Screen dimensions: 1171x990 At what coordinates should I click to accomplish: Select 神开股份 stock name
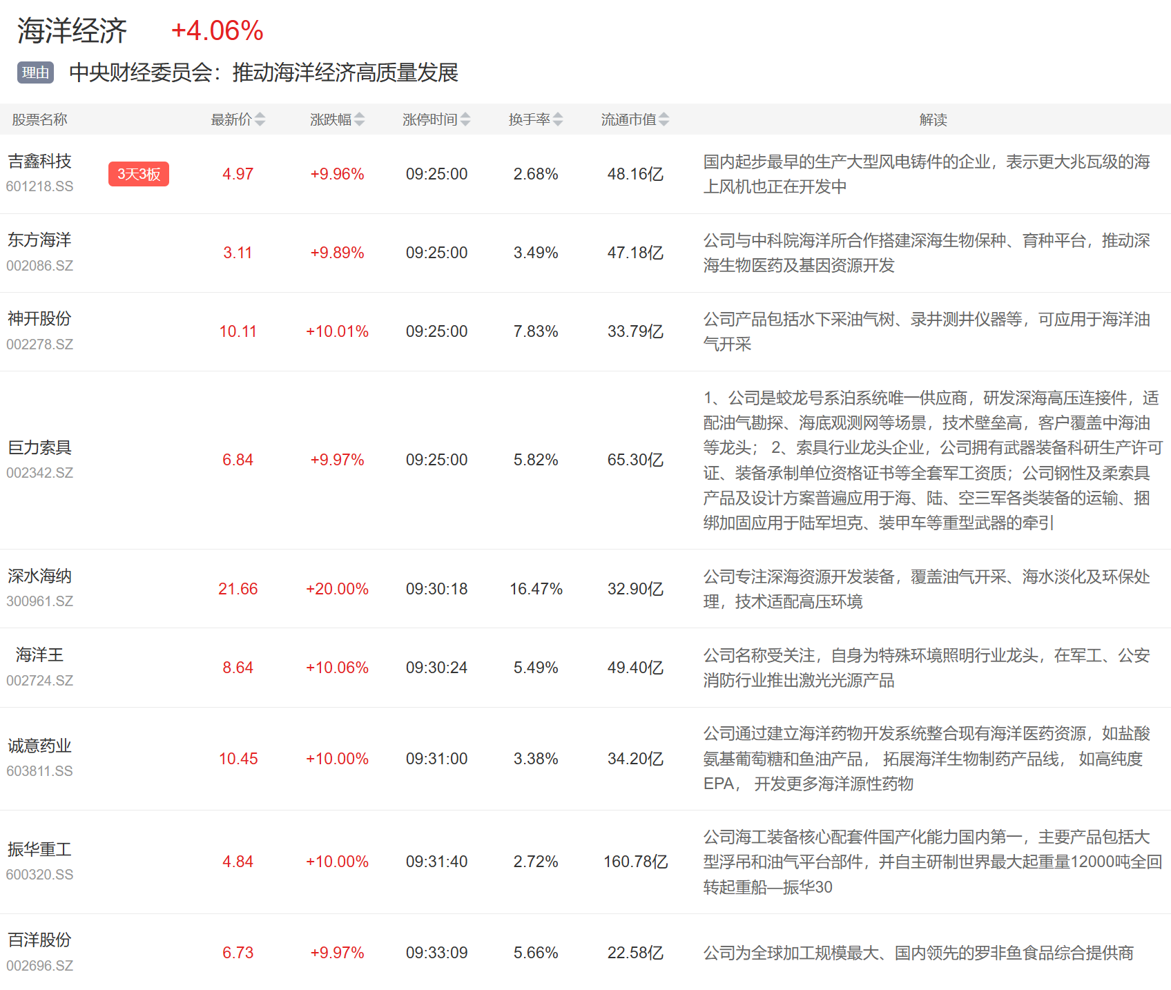point(39,319)
